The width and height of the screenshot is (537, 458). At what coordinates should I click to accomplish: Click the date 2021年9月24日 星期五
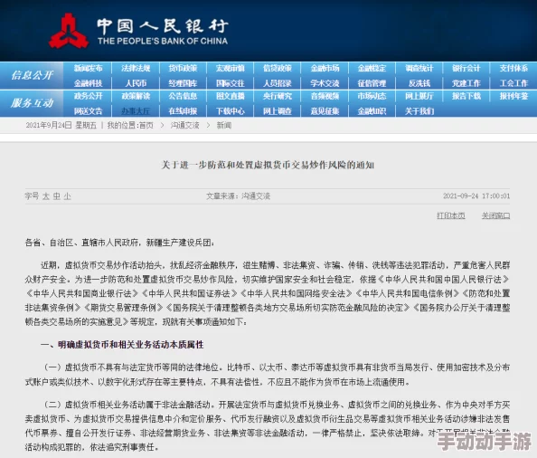(x=61, y=126)
